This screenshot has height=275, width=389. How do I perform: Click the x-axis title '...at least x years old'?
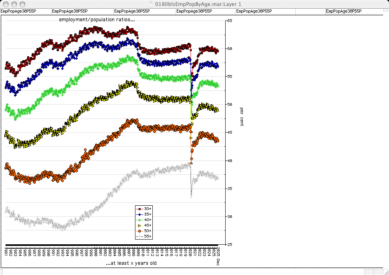131,263
